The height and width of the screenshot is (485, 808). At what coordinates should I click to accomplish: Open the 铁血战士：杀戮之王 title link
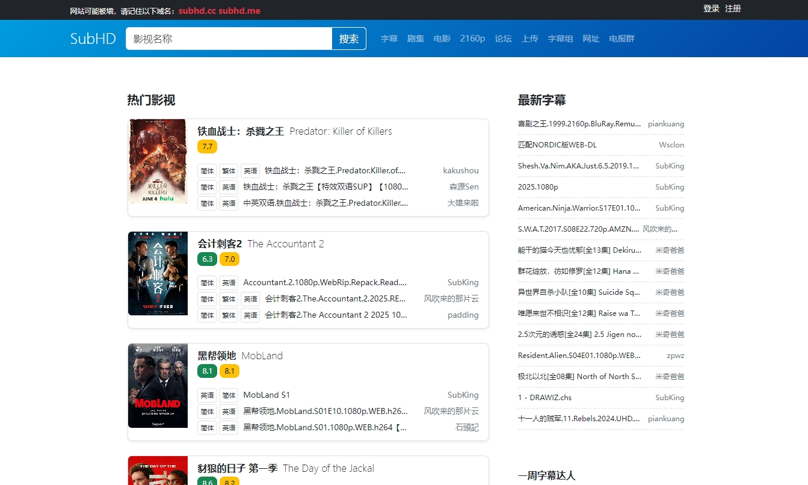tap(241, 131)
